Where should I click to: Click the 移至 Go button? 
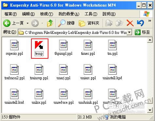(x=143, y=32)
